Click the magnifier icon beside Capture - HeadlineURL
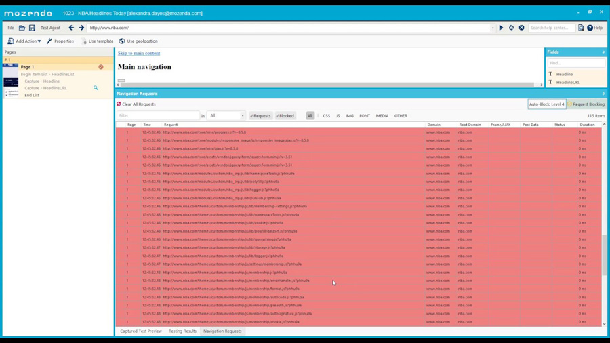 (x=96, y=88)
